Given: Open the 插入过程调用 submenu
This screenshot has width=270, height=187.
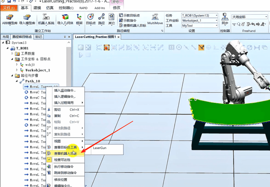Looking at the screenshot, I should 65,103.
